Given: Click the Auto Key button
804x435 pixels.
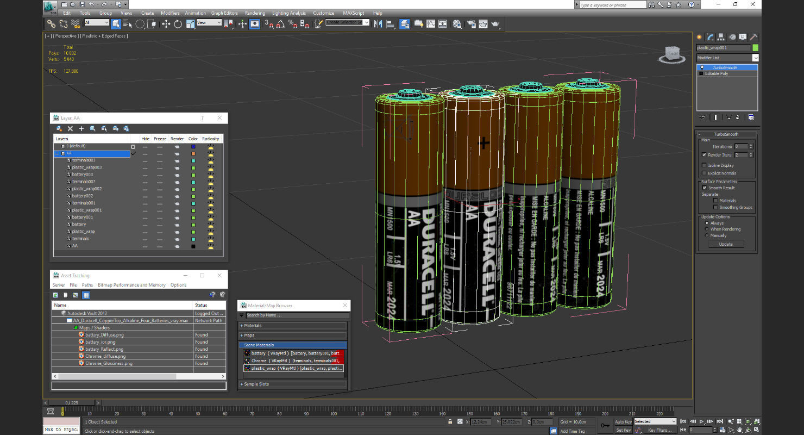Looking at the screenshot, I should [x=623, y=421].
